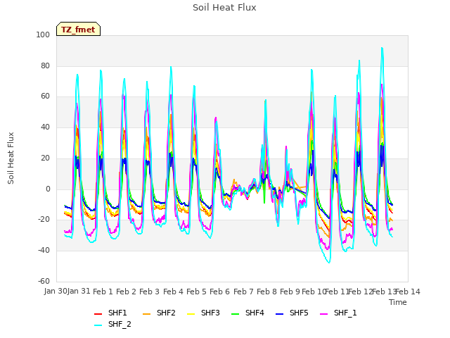Screen dimensions: 450x338
Task: Click the yellow SHF3 legend swatch
Action: point(191,314)
